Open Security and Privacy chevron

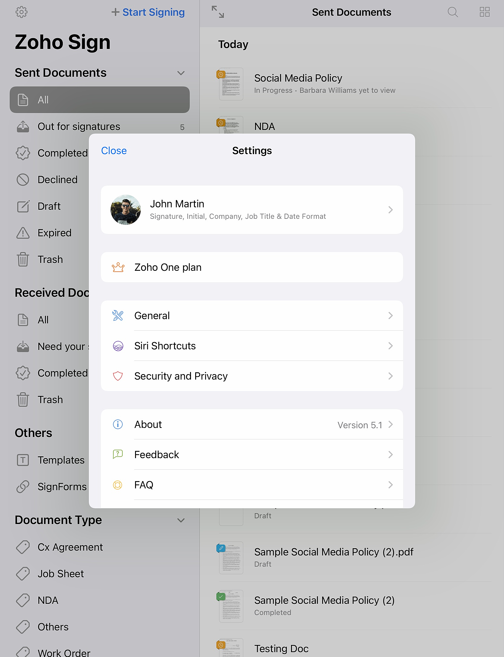coord(390,376)
